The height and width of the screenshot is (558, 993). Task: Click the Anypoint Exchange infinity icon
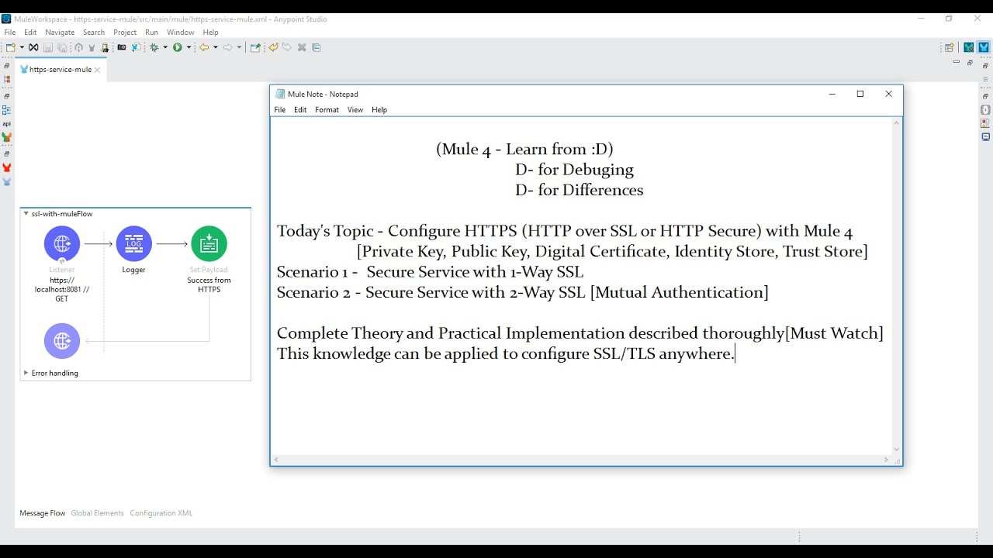(33, 47)
